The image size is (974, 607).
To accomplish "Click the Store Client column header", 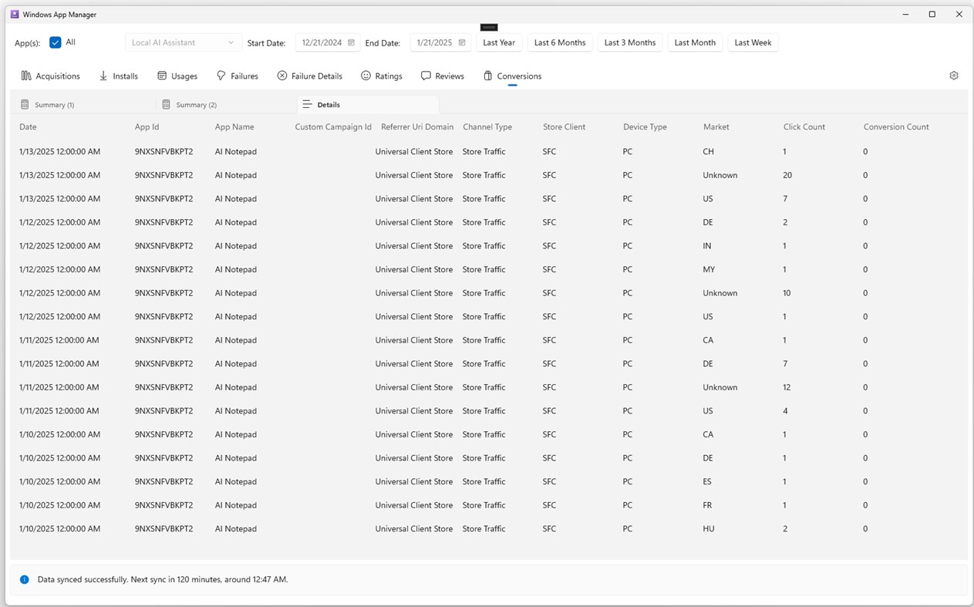I will 565,126.
